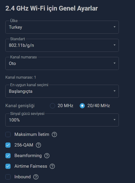Select the 20 MHz channel width

(x=52, y=106)
